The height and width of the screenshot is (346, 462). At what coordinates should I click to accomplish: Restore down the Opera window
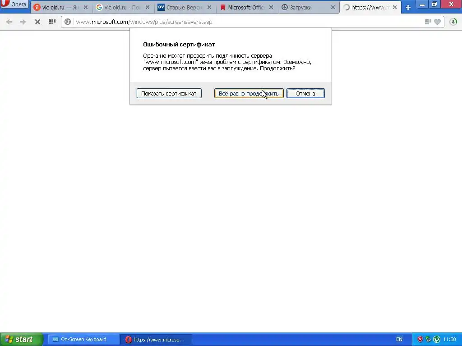(x=434, y=4)
